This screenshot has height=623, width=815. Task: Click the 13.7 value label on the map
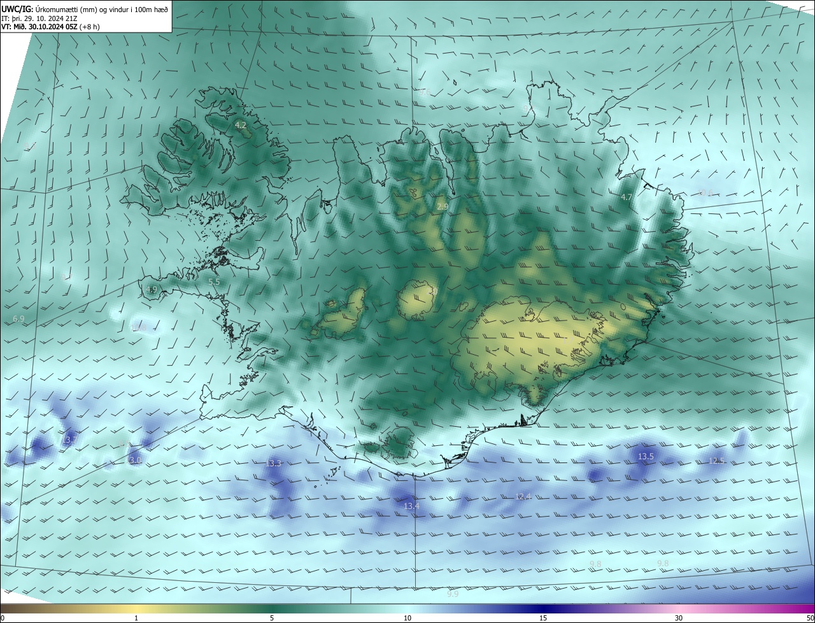coord(69,440)
